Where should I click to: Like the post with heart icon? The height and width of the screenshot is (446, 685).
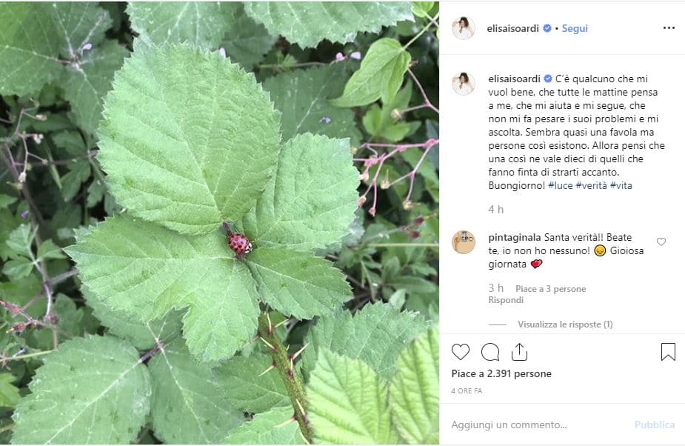coord(461,352)
